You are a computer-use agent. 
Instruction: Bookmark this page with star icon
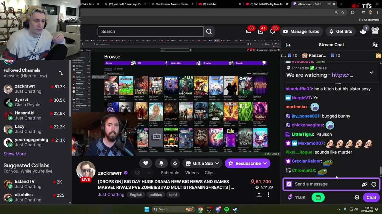343,12
